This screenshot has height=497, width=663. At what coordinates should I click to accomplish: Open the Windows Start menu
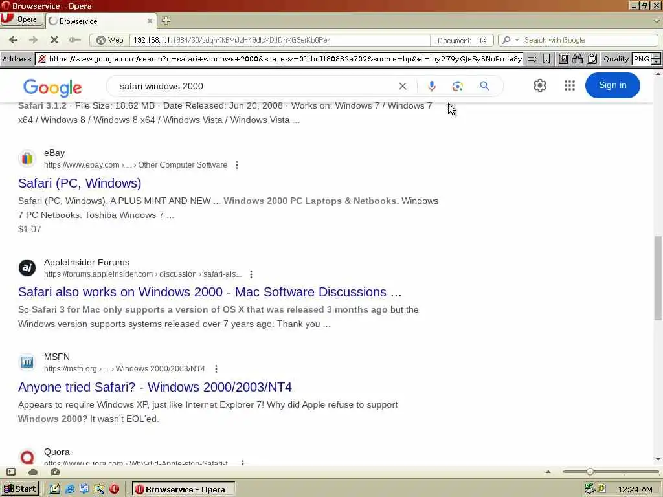tap(20, 489)
